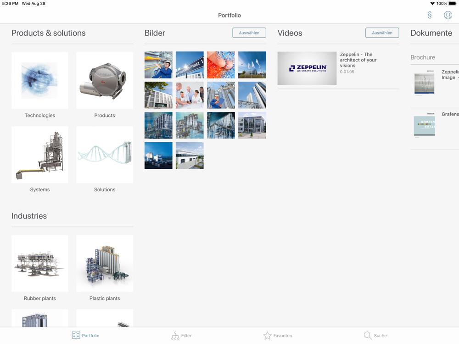Click the Bilder section heading
The height and width of the screenshot is (344, 459).
pyautogui.click(x=155, y=33)
